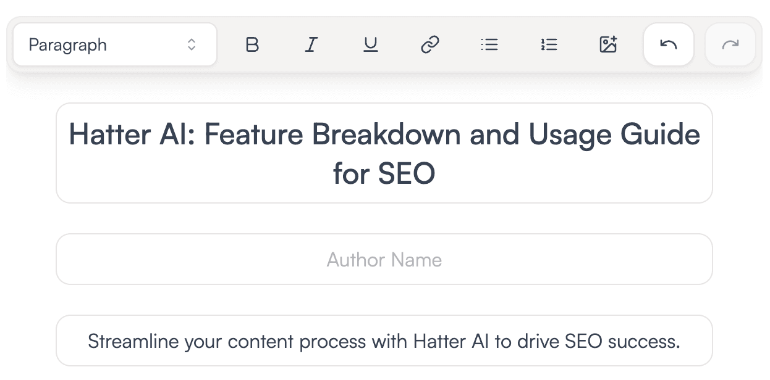Toggle underline formatting
Viewport: 770px width, 380px height.
[371, 44]
